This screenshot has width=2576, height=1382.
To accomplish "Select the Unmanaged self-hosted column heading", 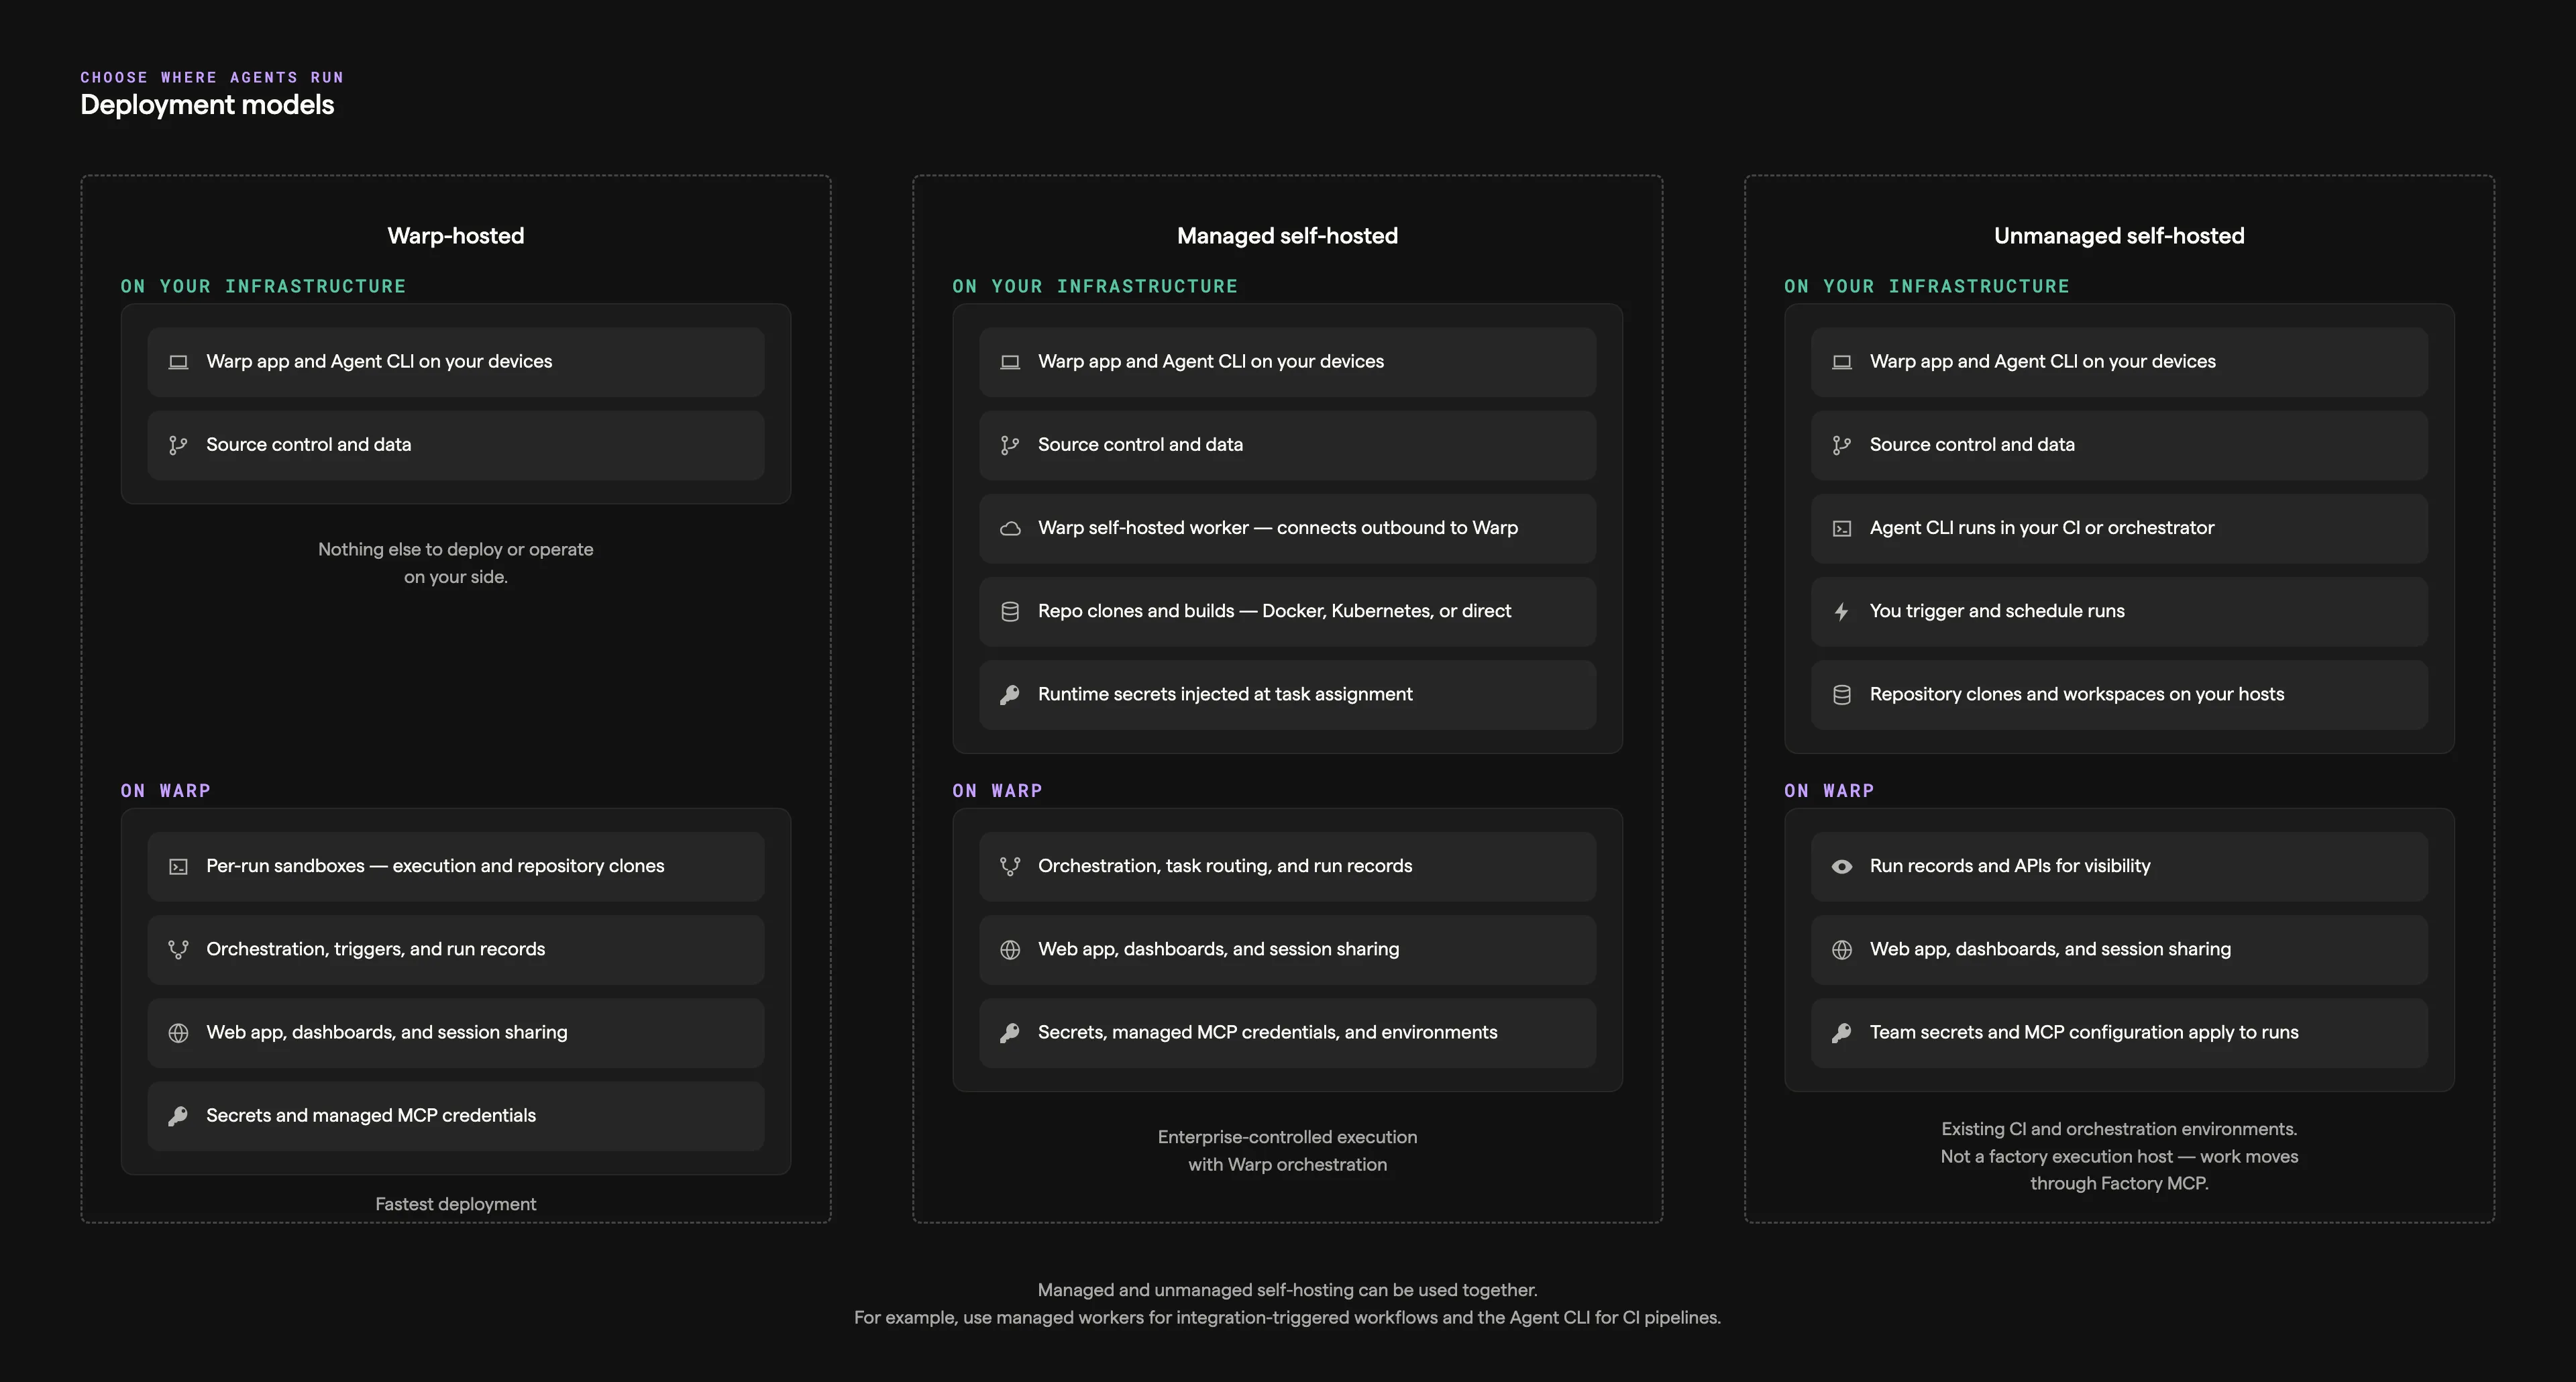I will point(2119,236).
